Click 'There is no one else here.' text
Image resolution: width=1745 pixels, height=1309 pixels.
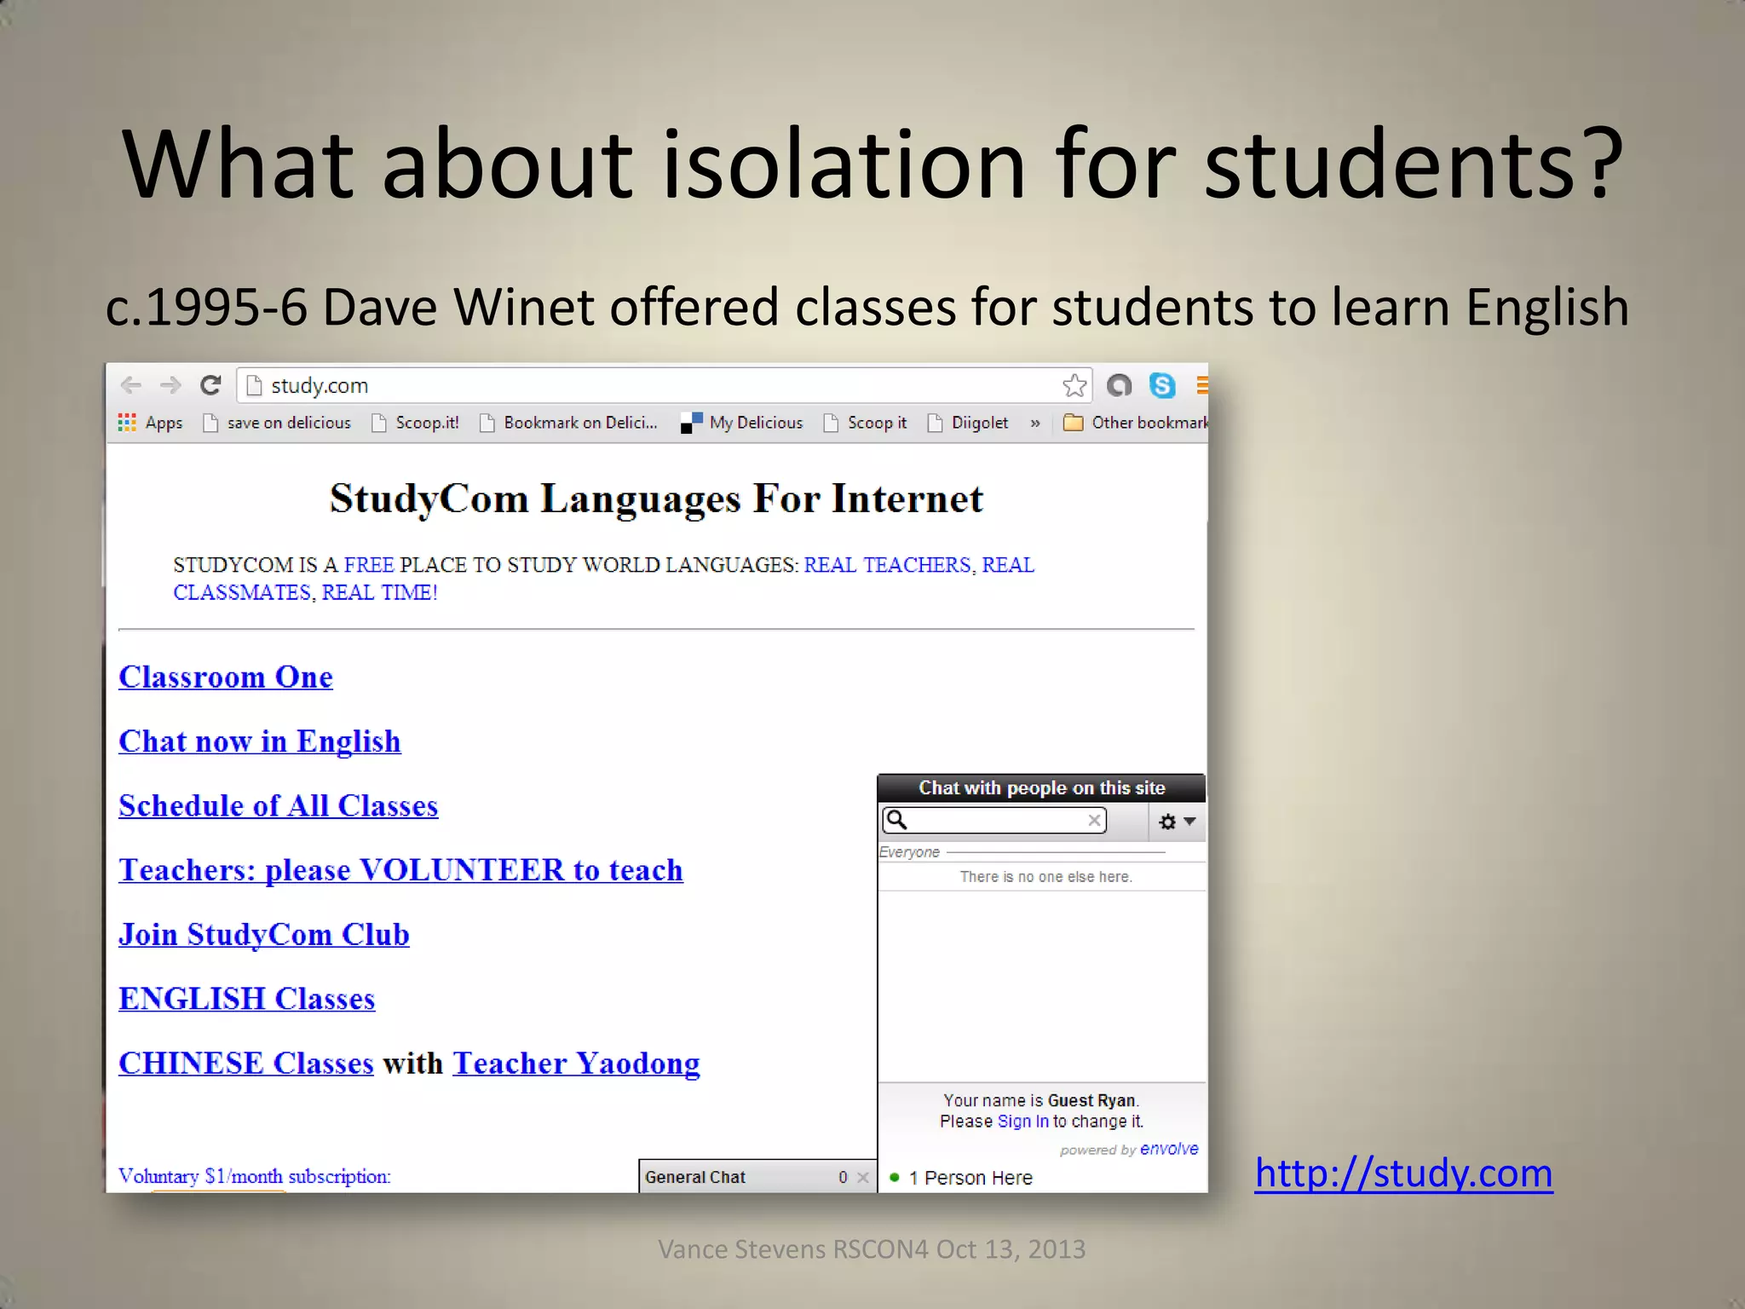(x=1045, y=877)
